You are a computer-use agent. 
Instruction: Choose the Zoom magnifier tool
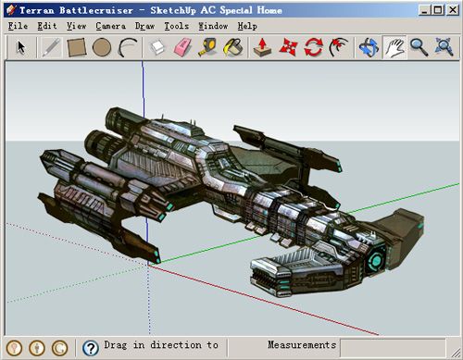point(419,47)
